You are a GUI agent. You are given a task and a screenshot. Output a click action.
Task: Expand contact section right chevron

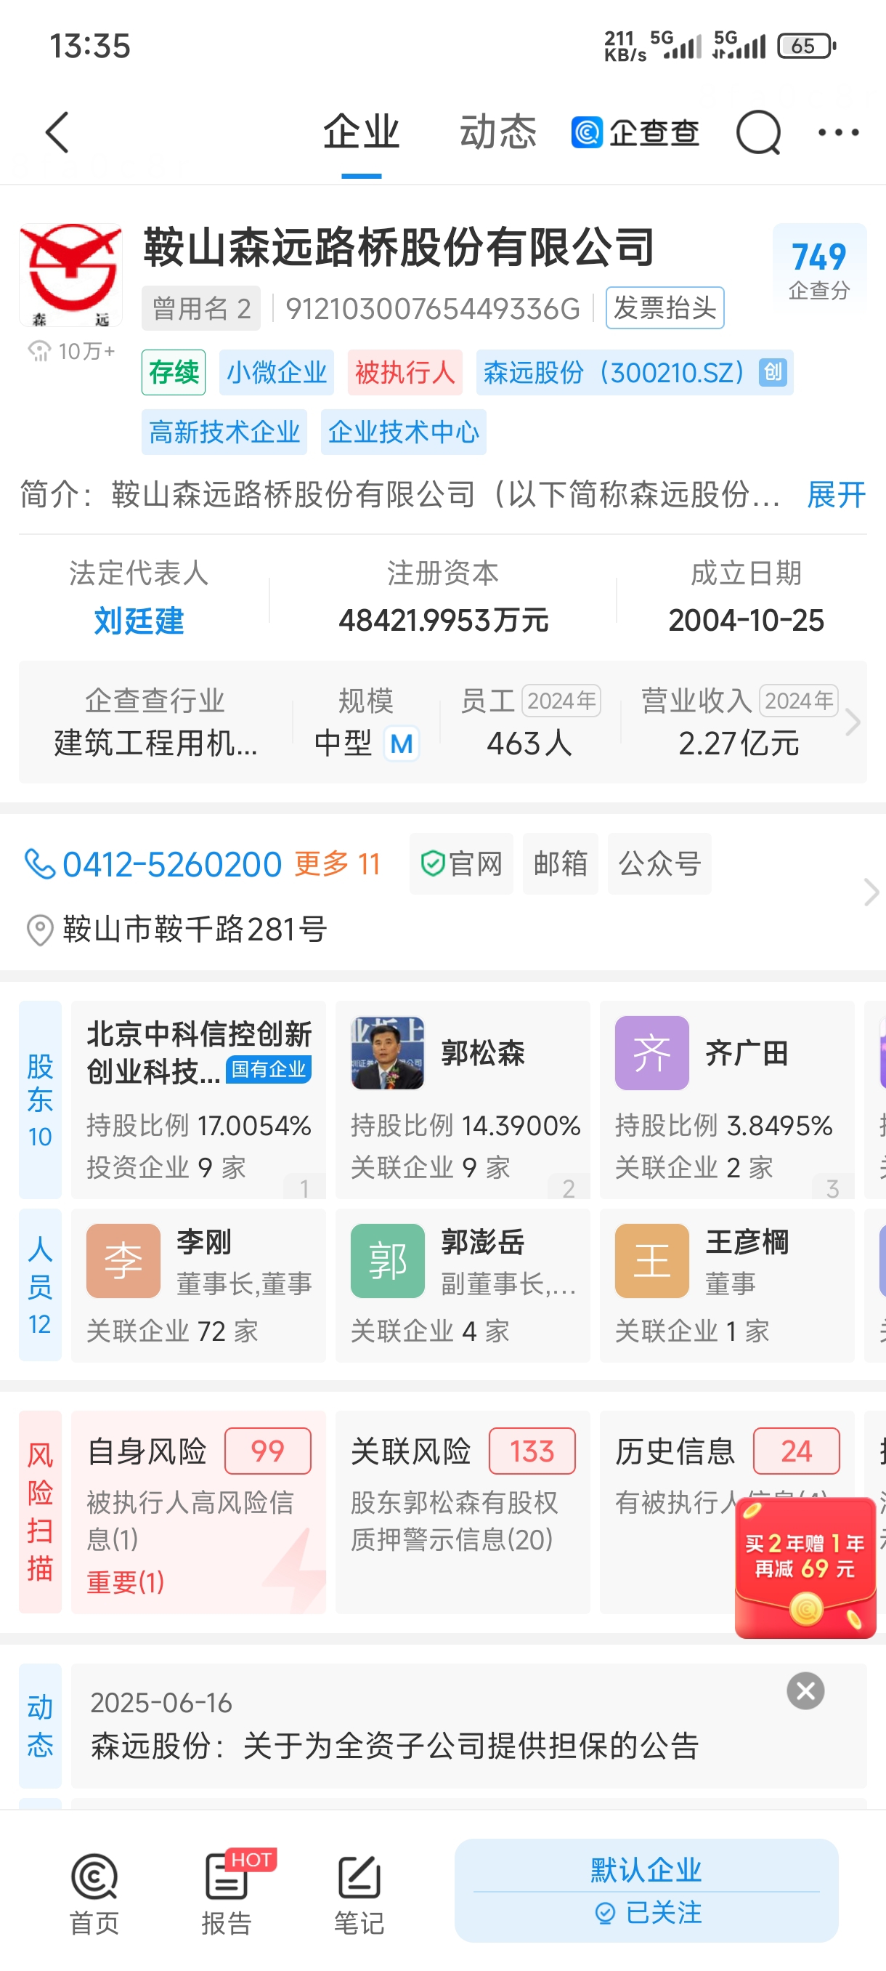click(x=871, y=892)
